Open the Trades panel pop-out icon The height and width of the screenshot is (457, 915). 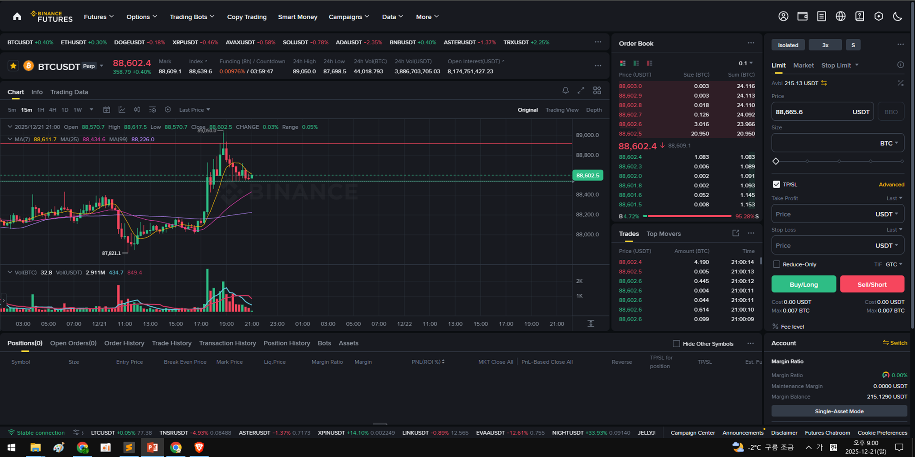pyautogui.click(x=736, y=233)
